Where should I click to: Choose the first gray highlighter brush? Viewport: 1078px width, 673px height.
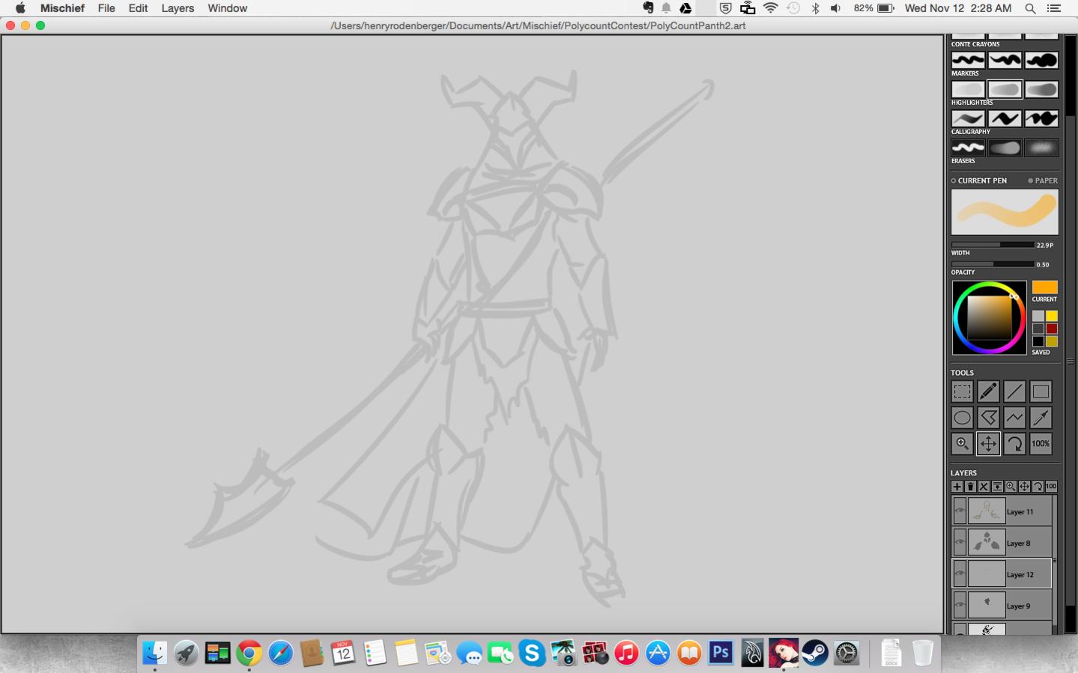[968, 118]
